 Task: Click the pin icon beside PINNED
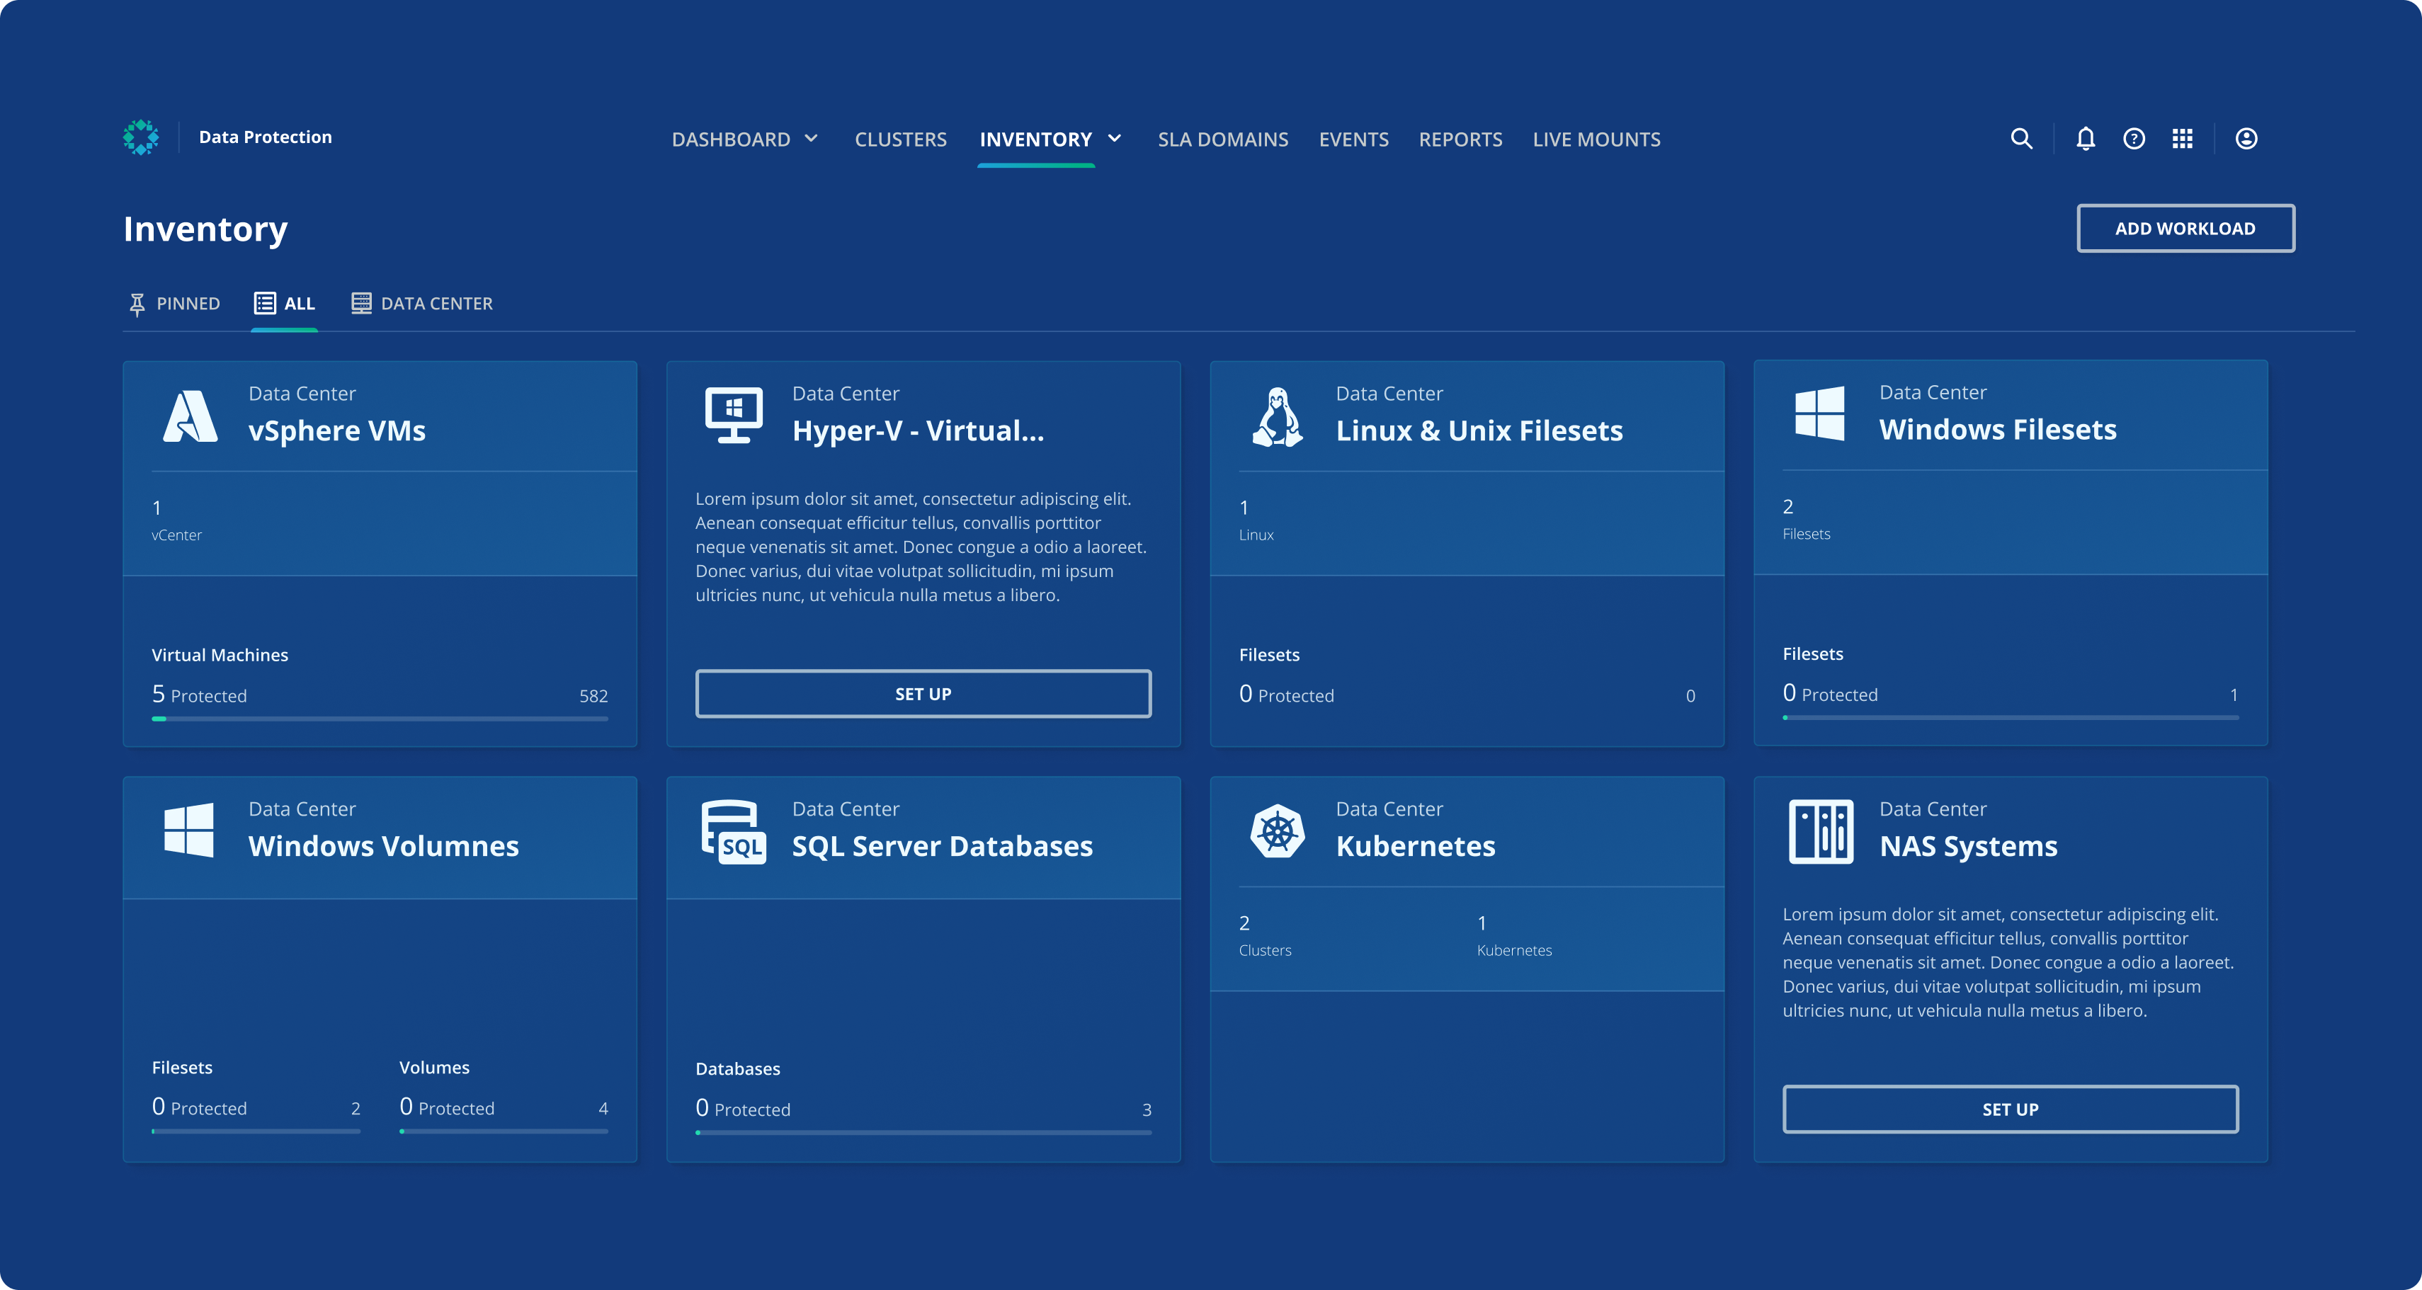[x=137, y=304]
